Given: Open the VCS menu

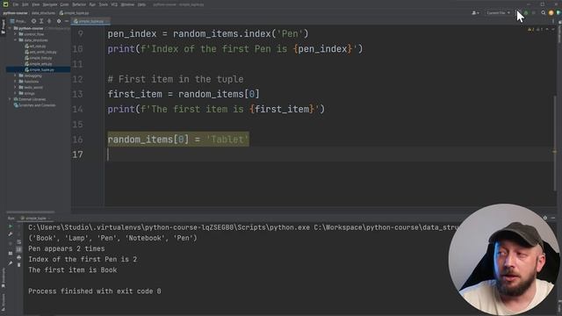Looking at the screenshot, I should (x=114, y=4).
